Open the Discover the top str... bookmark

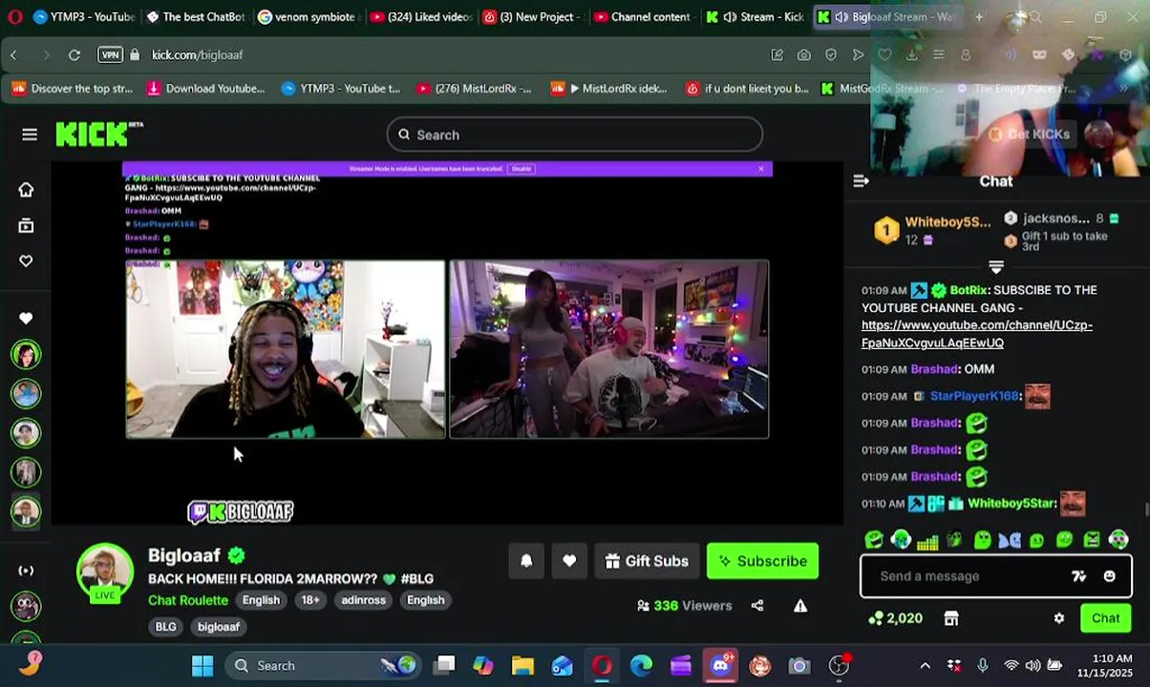73,89
